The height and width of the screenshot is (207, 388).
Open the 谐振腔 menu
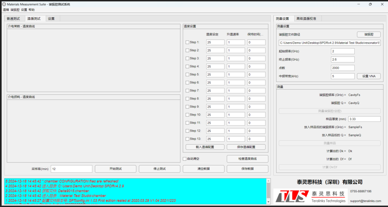tap(15, 10)
